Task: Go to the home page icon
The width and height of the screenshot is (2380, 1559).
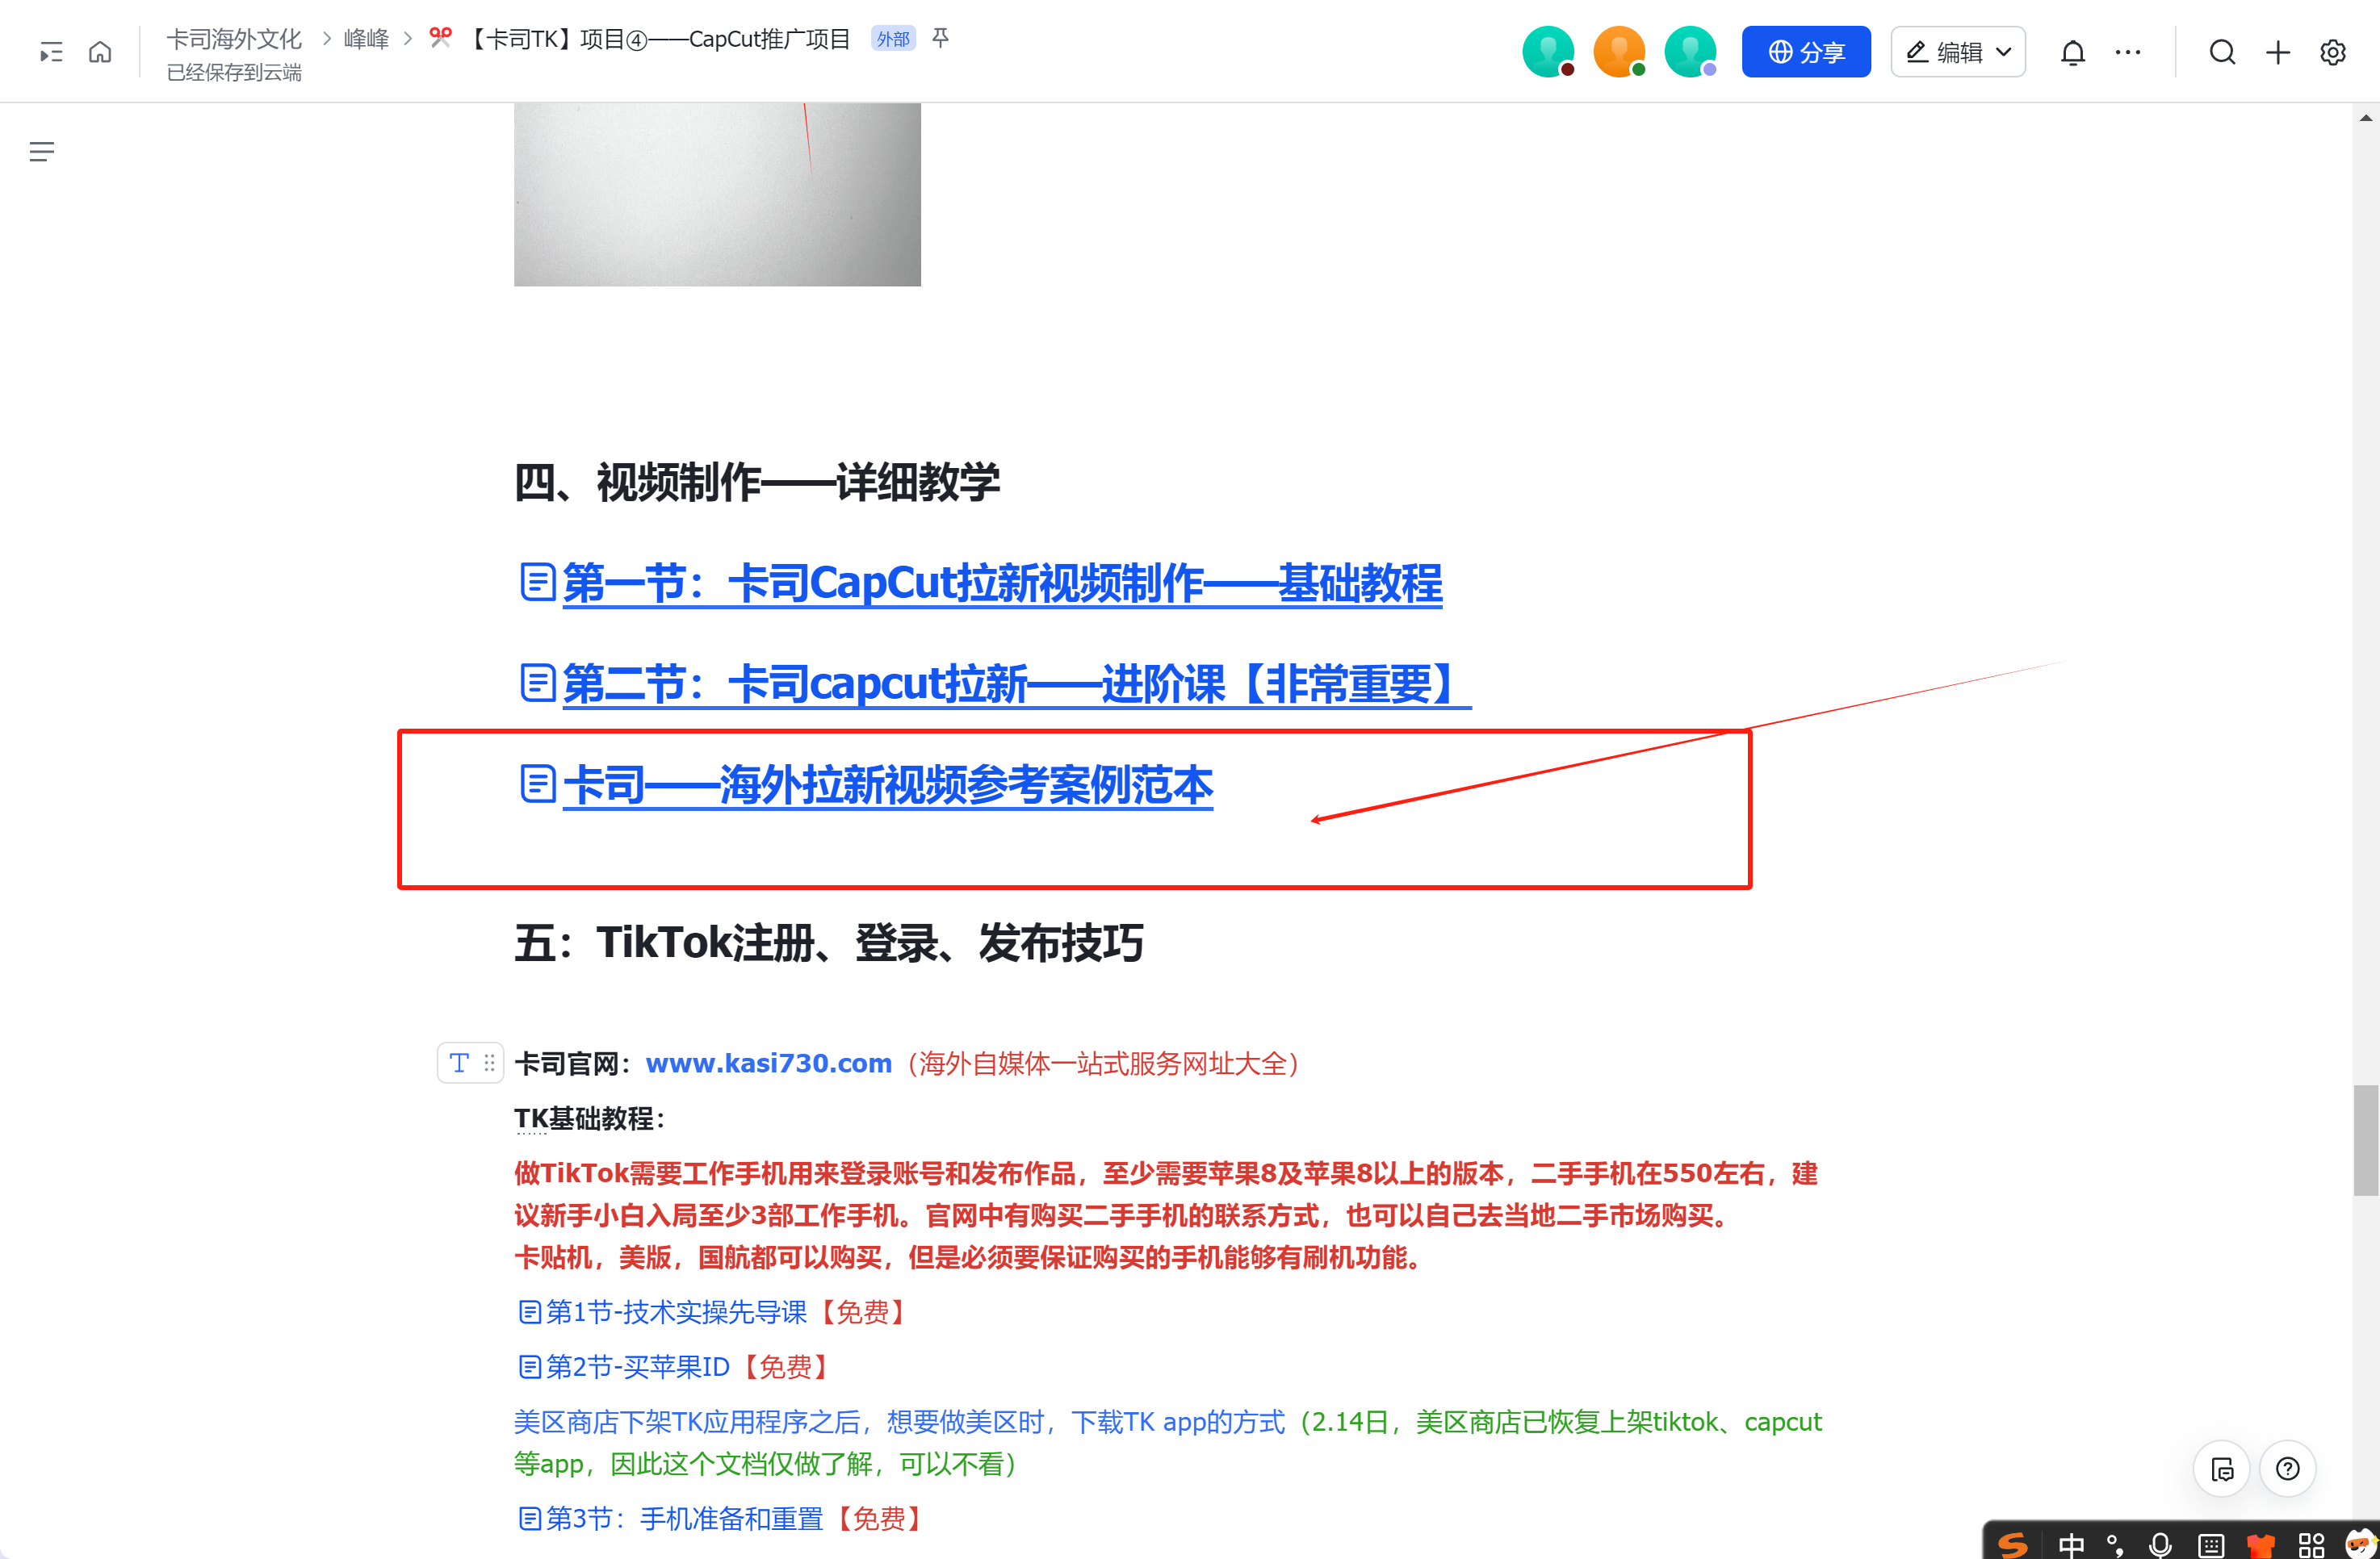Action: tap(100, 52)
